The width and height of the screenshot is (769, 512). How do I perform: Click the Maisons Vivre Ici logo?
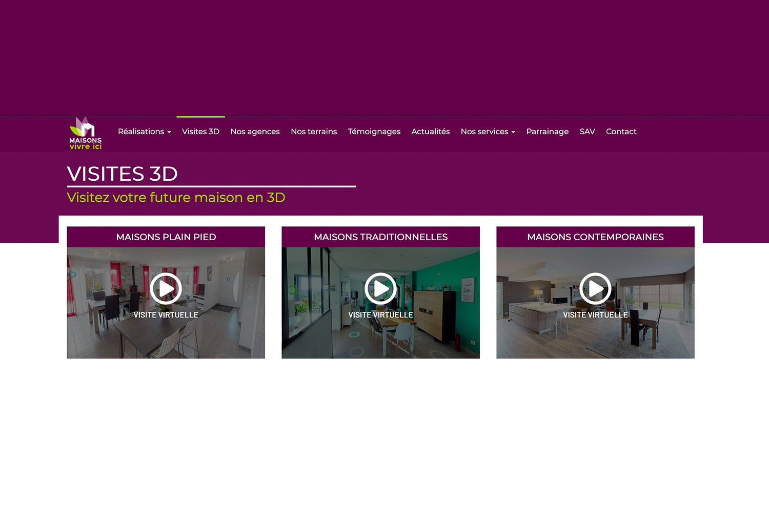point(86,134)
